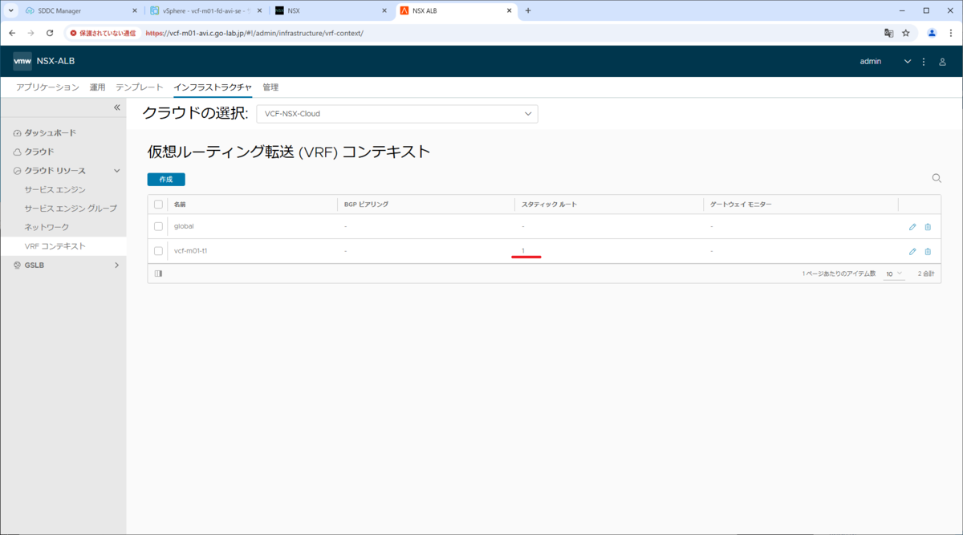
Task: Open new browser tab with plus
Action: (x=528, y=10)
